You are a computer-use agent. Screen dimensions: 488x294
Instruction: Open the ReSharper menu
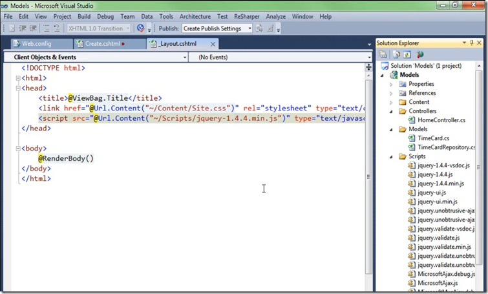point(247,17)
